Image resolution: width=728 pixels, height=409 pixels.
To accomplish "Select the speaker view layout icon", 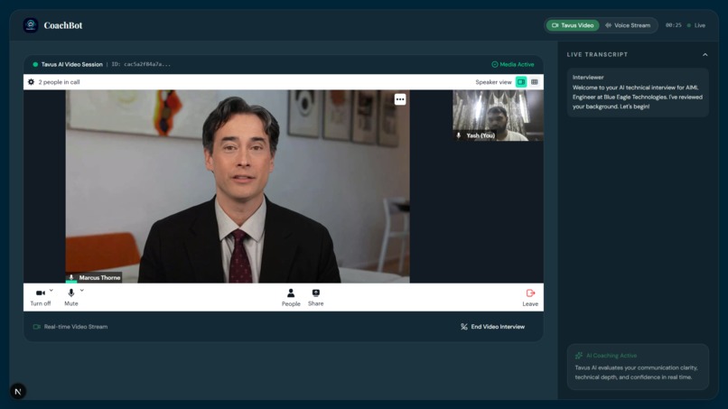I will 521,82.
